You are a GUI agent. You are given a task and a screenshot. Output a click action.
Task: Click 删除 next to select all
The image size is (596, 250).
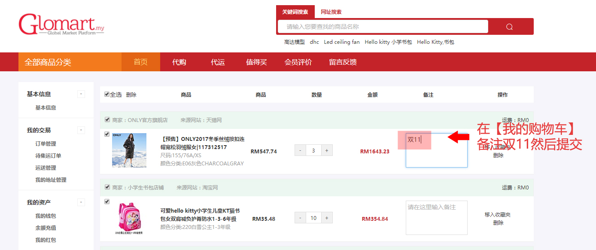(131, 95)
